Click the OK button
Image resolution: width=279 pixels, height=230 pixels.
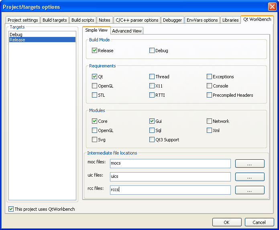(x=226, y=222)
